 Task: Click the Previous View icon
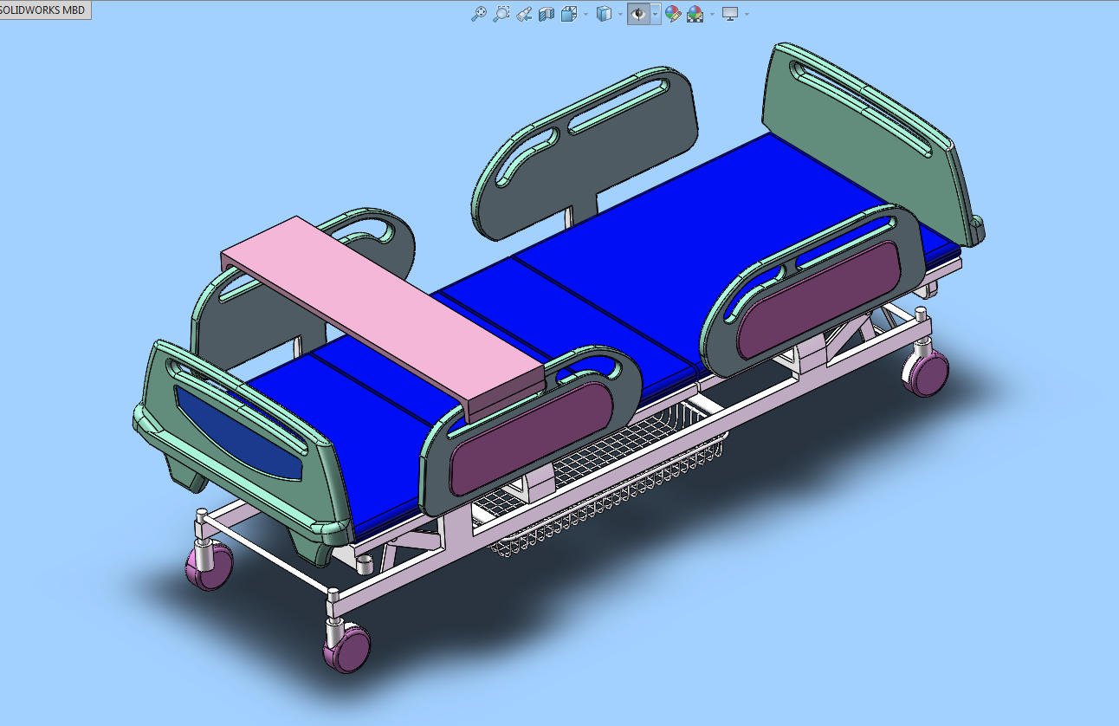[524, 14]
